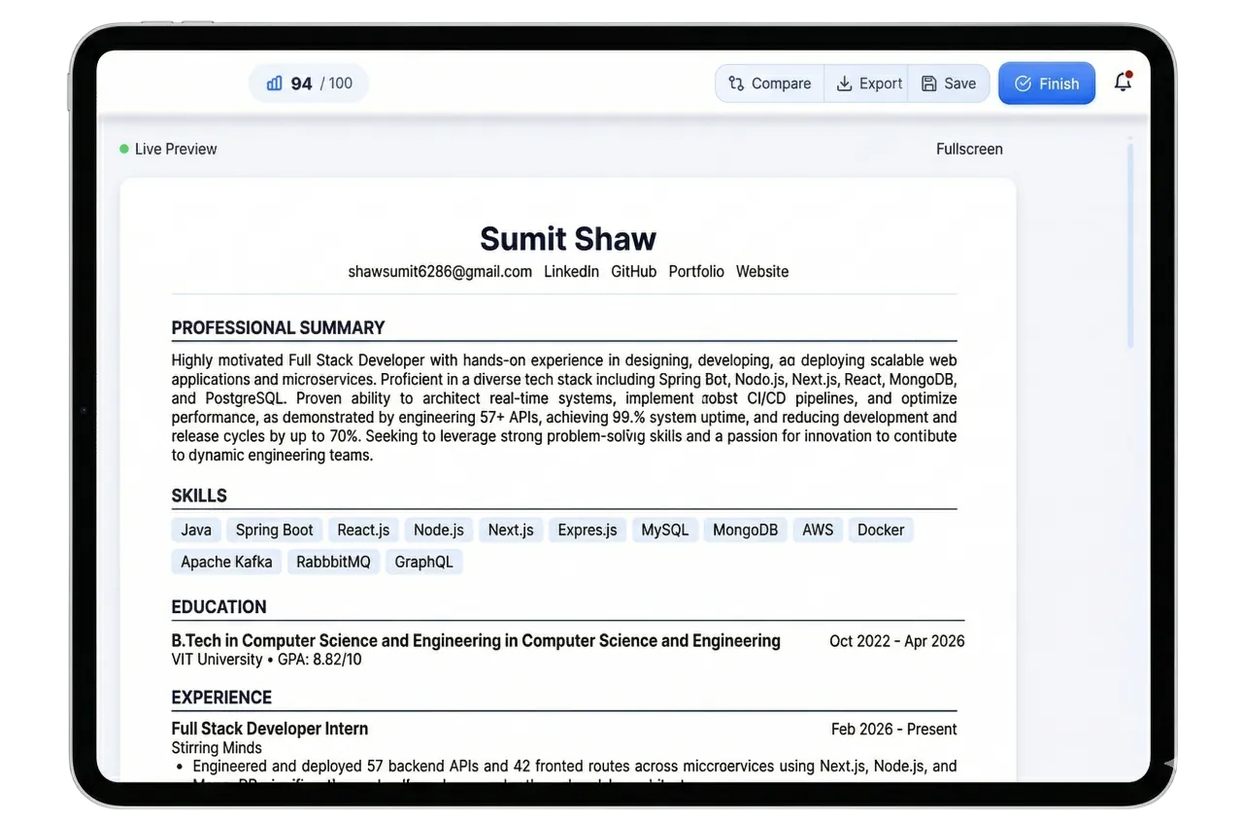Click the Compare arrows icon
1243x818 pixels.
736,84
